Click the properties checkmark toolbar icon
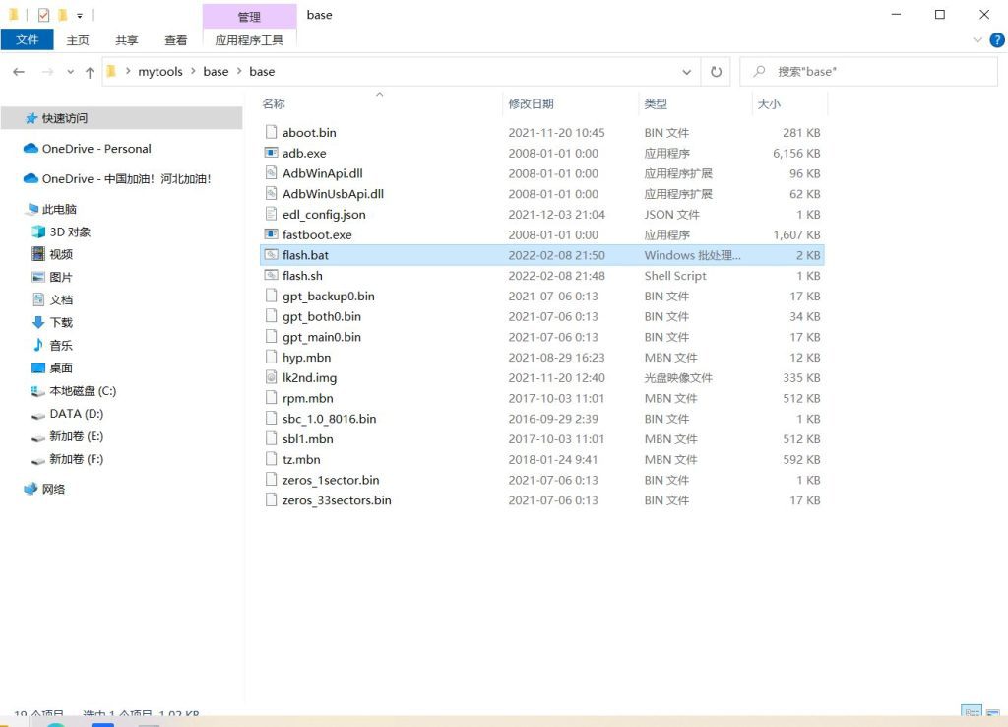 pyautogui.click(x=43, y=15)
